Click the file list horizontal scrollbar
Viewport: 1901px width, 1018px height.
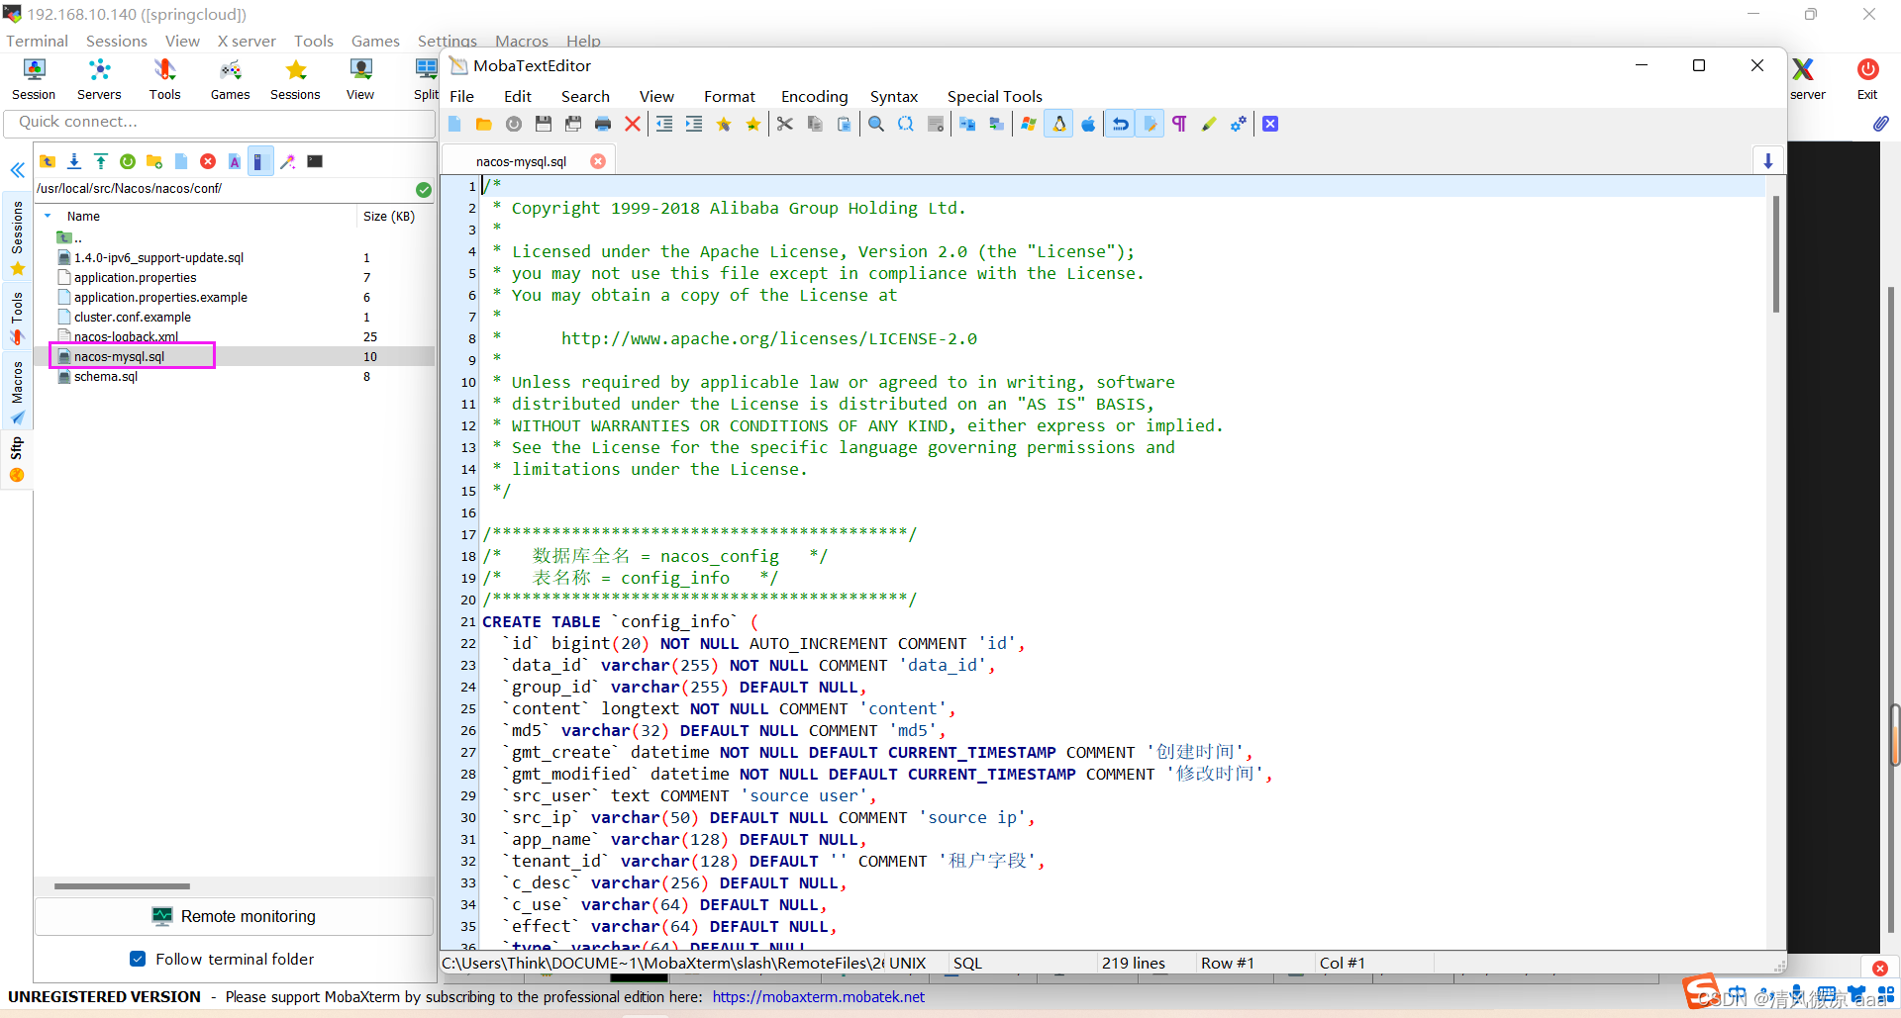tap(122, 886)
